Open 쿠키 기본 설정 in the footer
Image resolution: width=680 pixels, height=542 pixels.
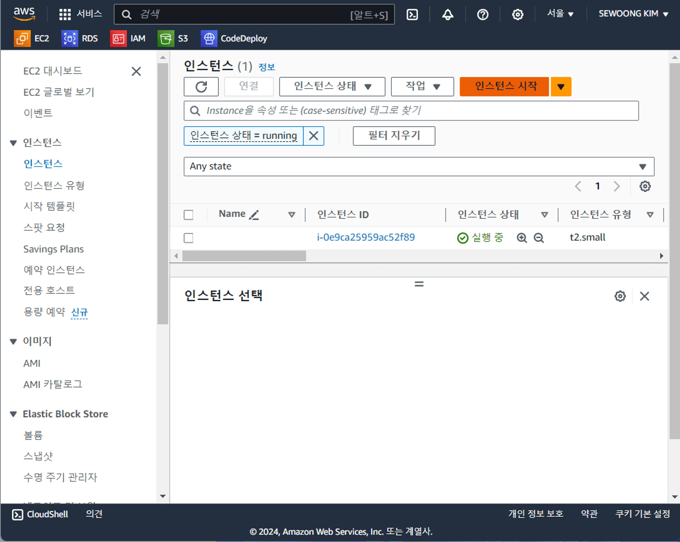point(643,514)
